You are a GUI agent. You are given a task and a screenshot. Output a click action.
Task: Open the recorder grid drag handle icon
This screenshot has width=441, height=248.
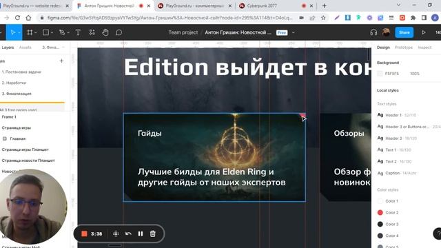coord(116,234)
